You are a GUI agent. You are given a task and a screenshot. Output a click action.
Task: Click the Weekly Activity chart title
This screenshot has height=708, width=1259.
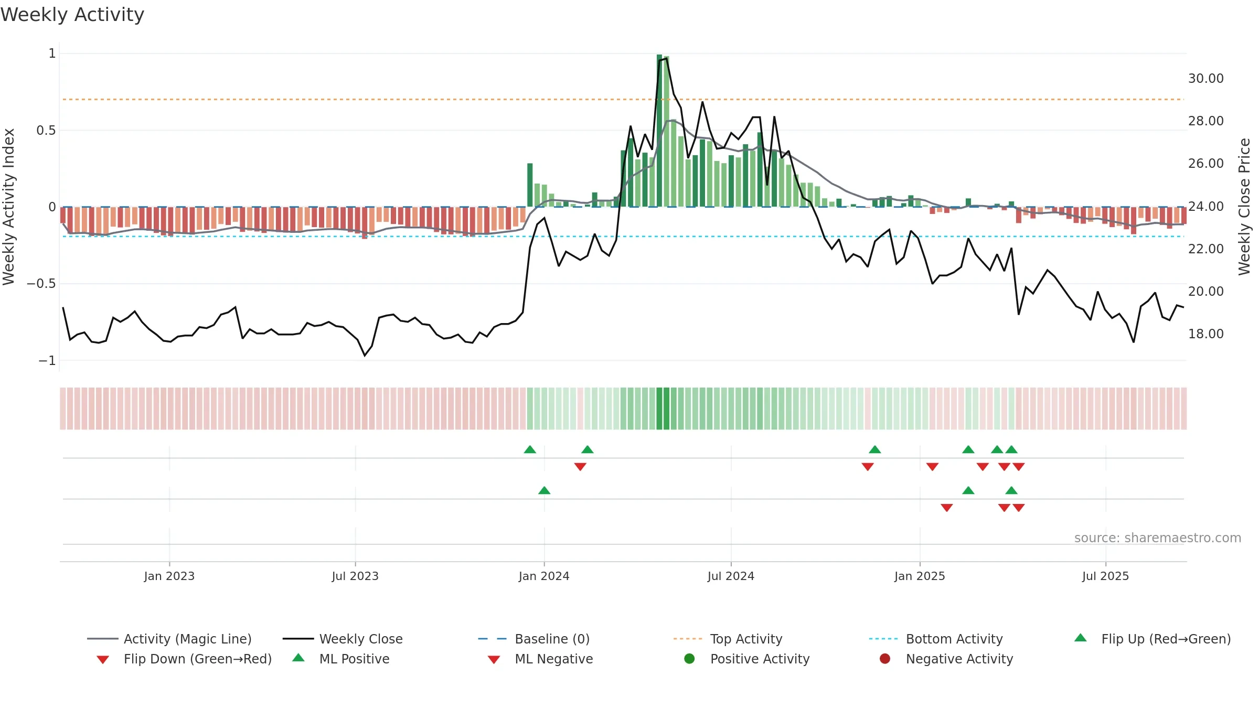[x=72, y=15]
